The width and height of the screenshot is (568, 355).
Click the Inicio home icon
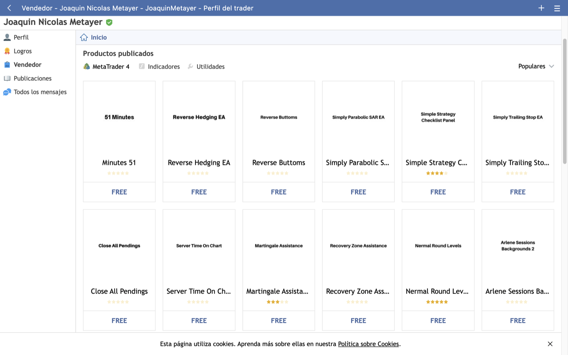[x=84, y=37]
